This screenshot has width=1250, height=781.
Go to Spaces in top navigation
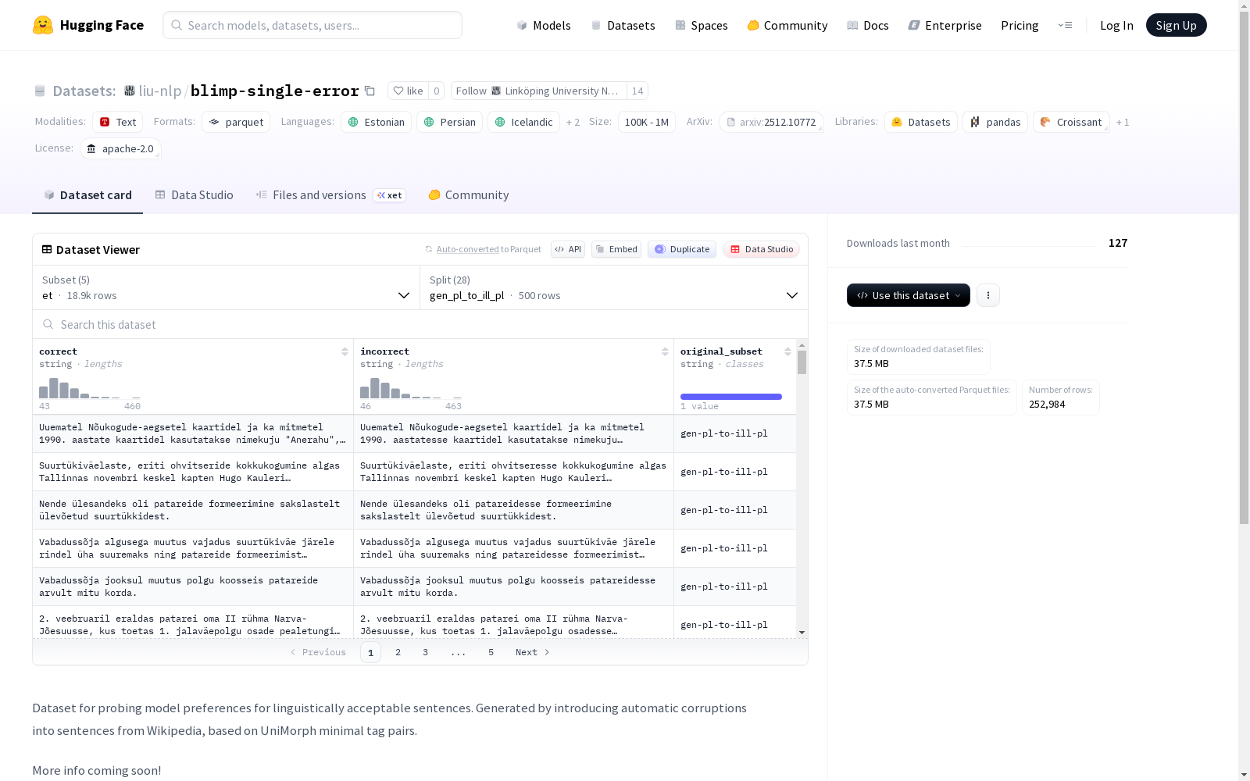click(702, 25)
